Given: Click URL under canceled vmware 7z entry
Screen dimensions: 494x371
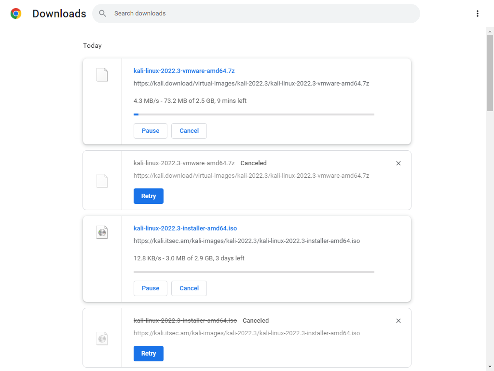Looking at the screenshot, I should (x=251, y=175).
